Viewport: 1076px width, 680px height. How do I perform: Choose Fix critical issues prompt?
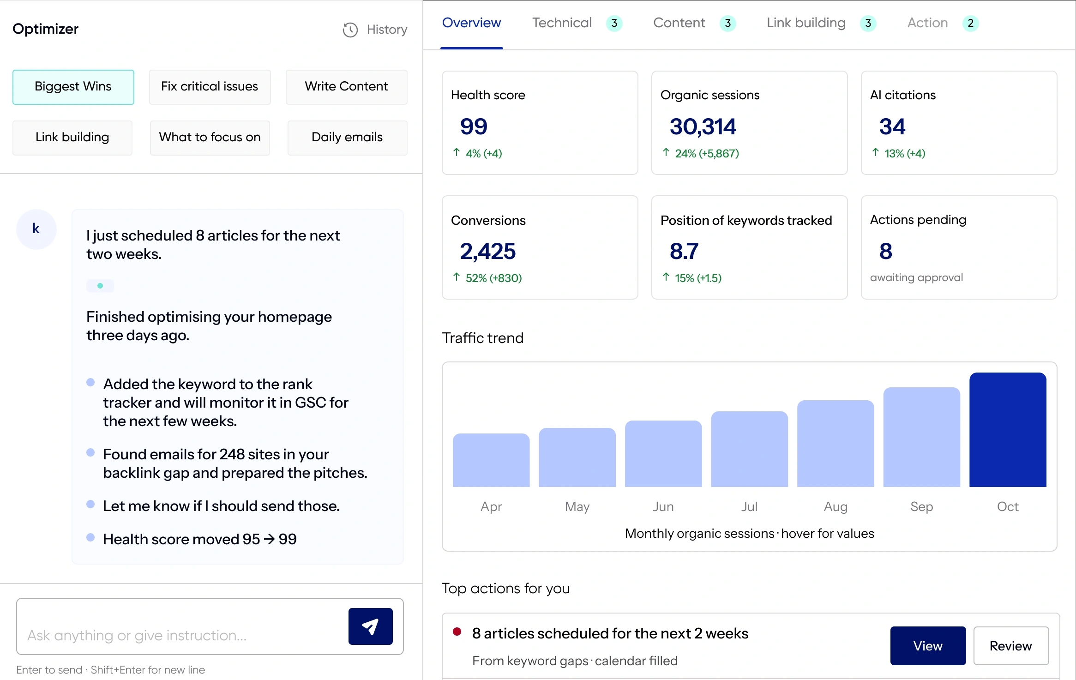coord(210,87)
